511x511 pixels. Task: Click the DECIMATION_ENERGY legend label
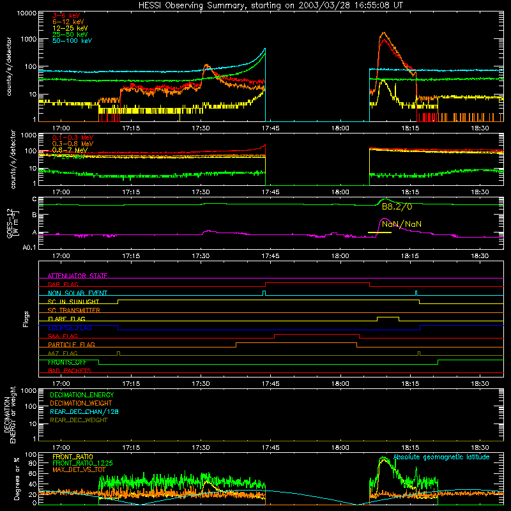point(82,395)
